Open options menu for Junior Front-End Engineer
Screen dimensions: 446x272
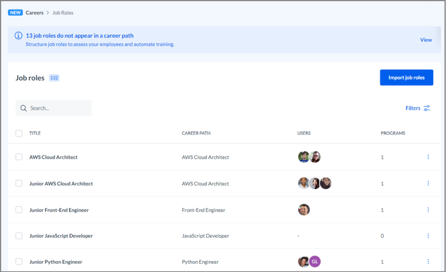[x=428, y=210]
